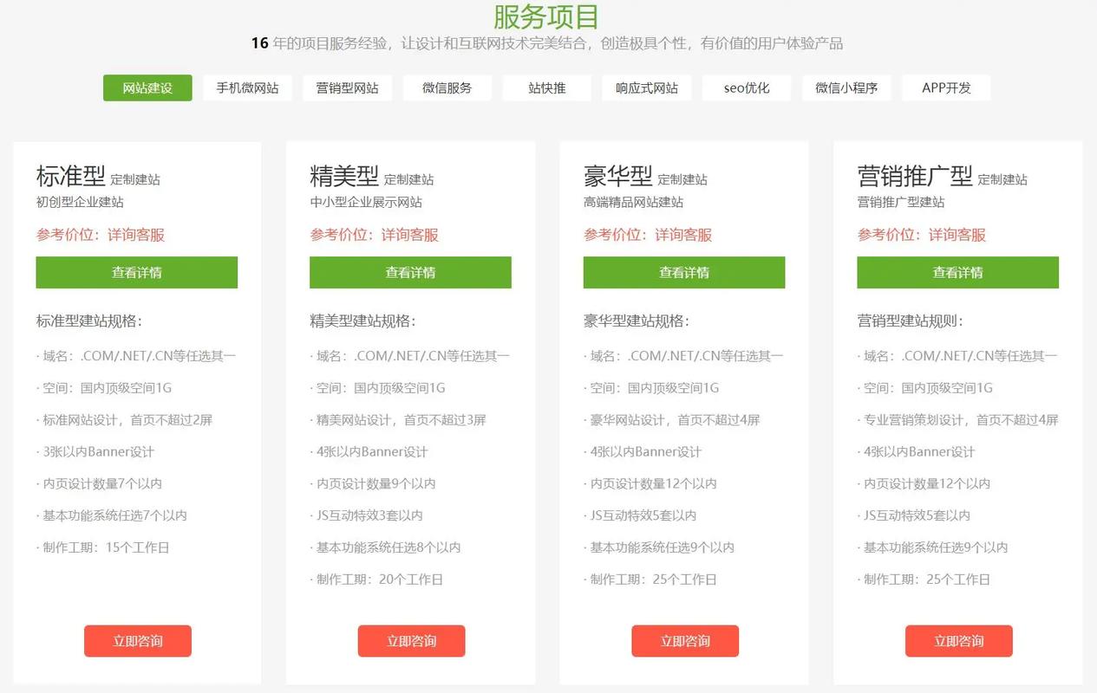The height and width of the screenshot is (693, 1097).
Task: Select the 微信服务 tab
Action: click(447, 87)
